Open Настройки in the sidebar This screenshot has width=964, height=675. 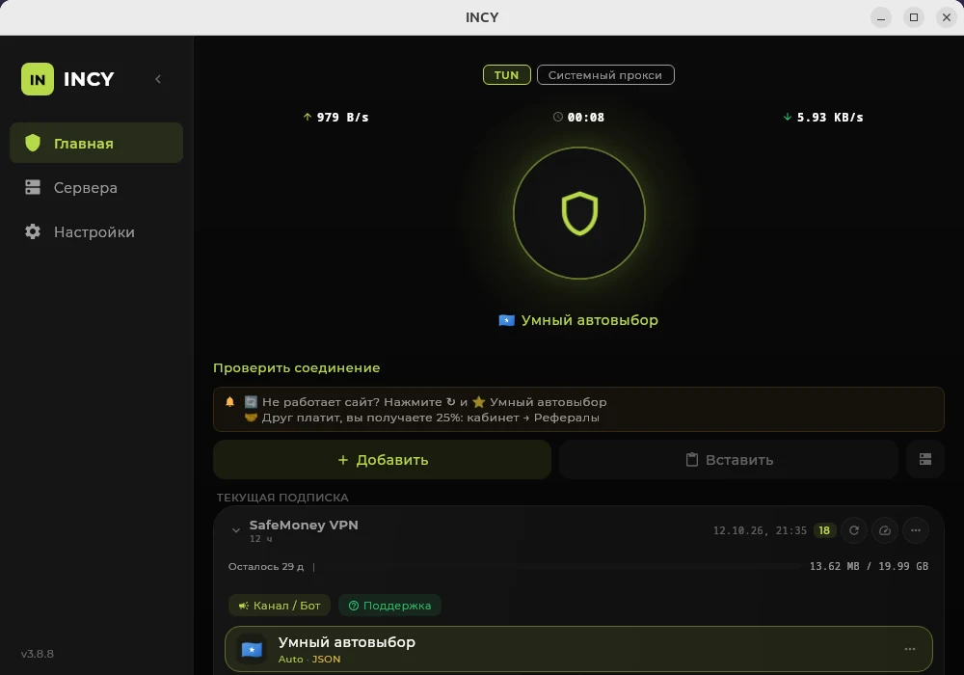tap(96, 231)
